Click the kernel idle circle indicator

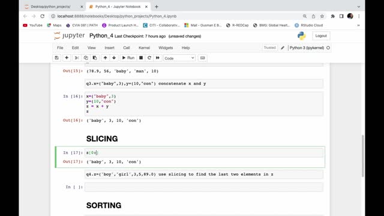(x=328, y=48)
